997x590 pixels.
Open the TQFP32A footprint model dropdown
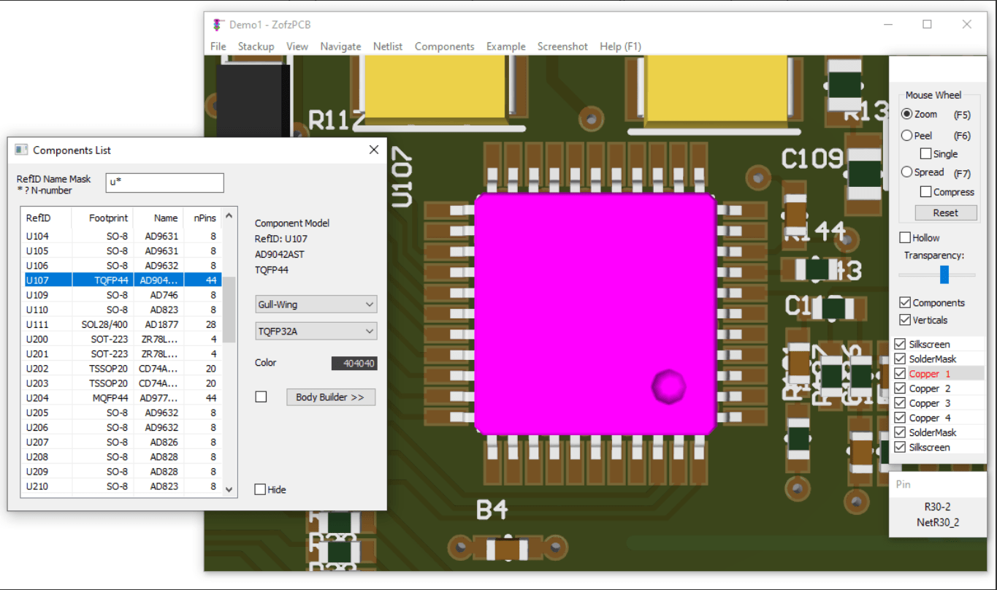click(316, 332)
